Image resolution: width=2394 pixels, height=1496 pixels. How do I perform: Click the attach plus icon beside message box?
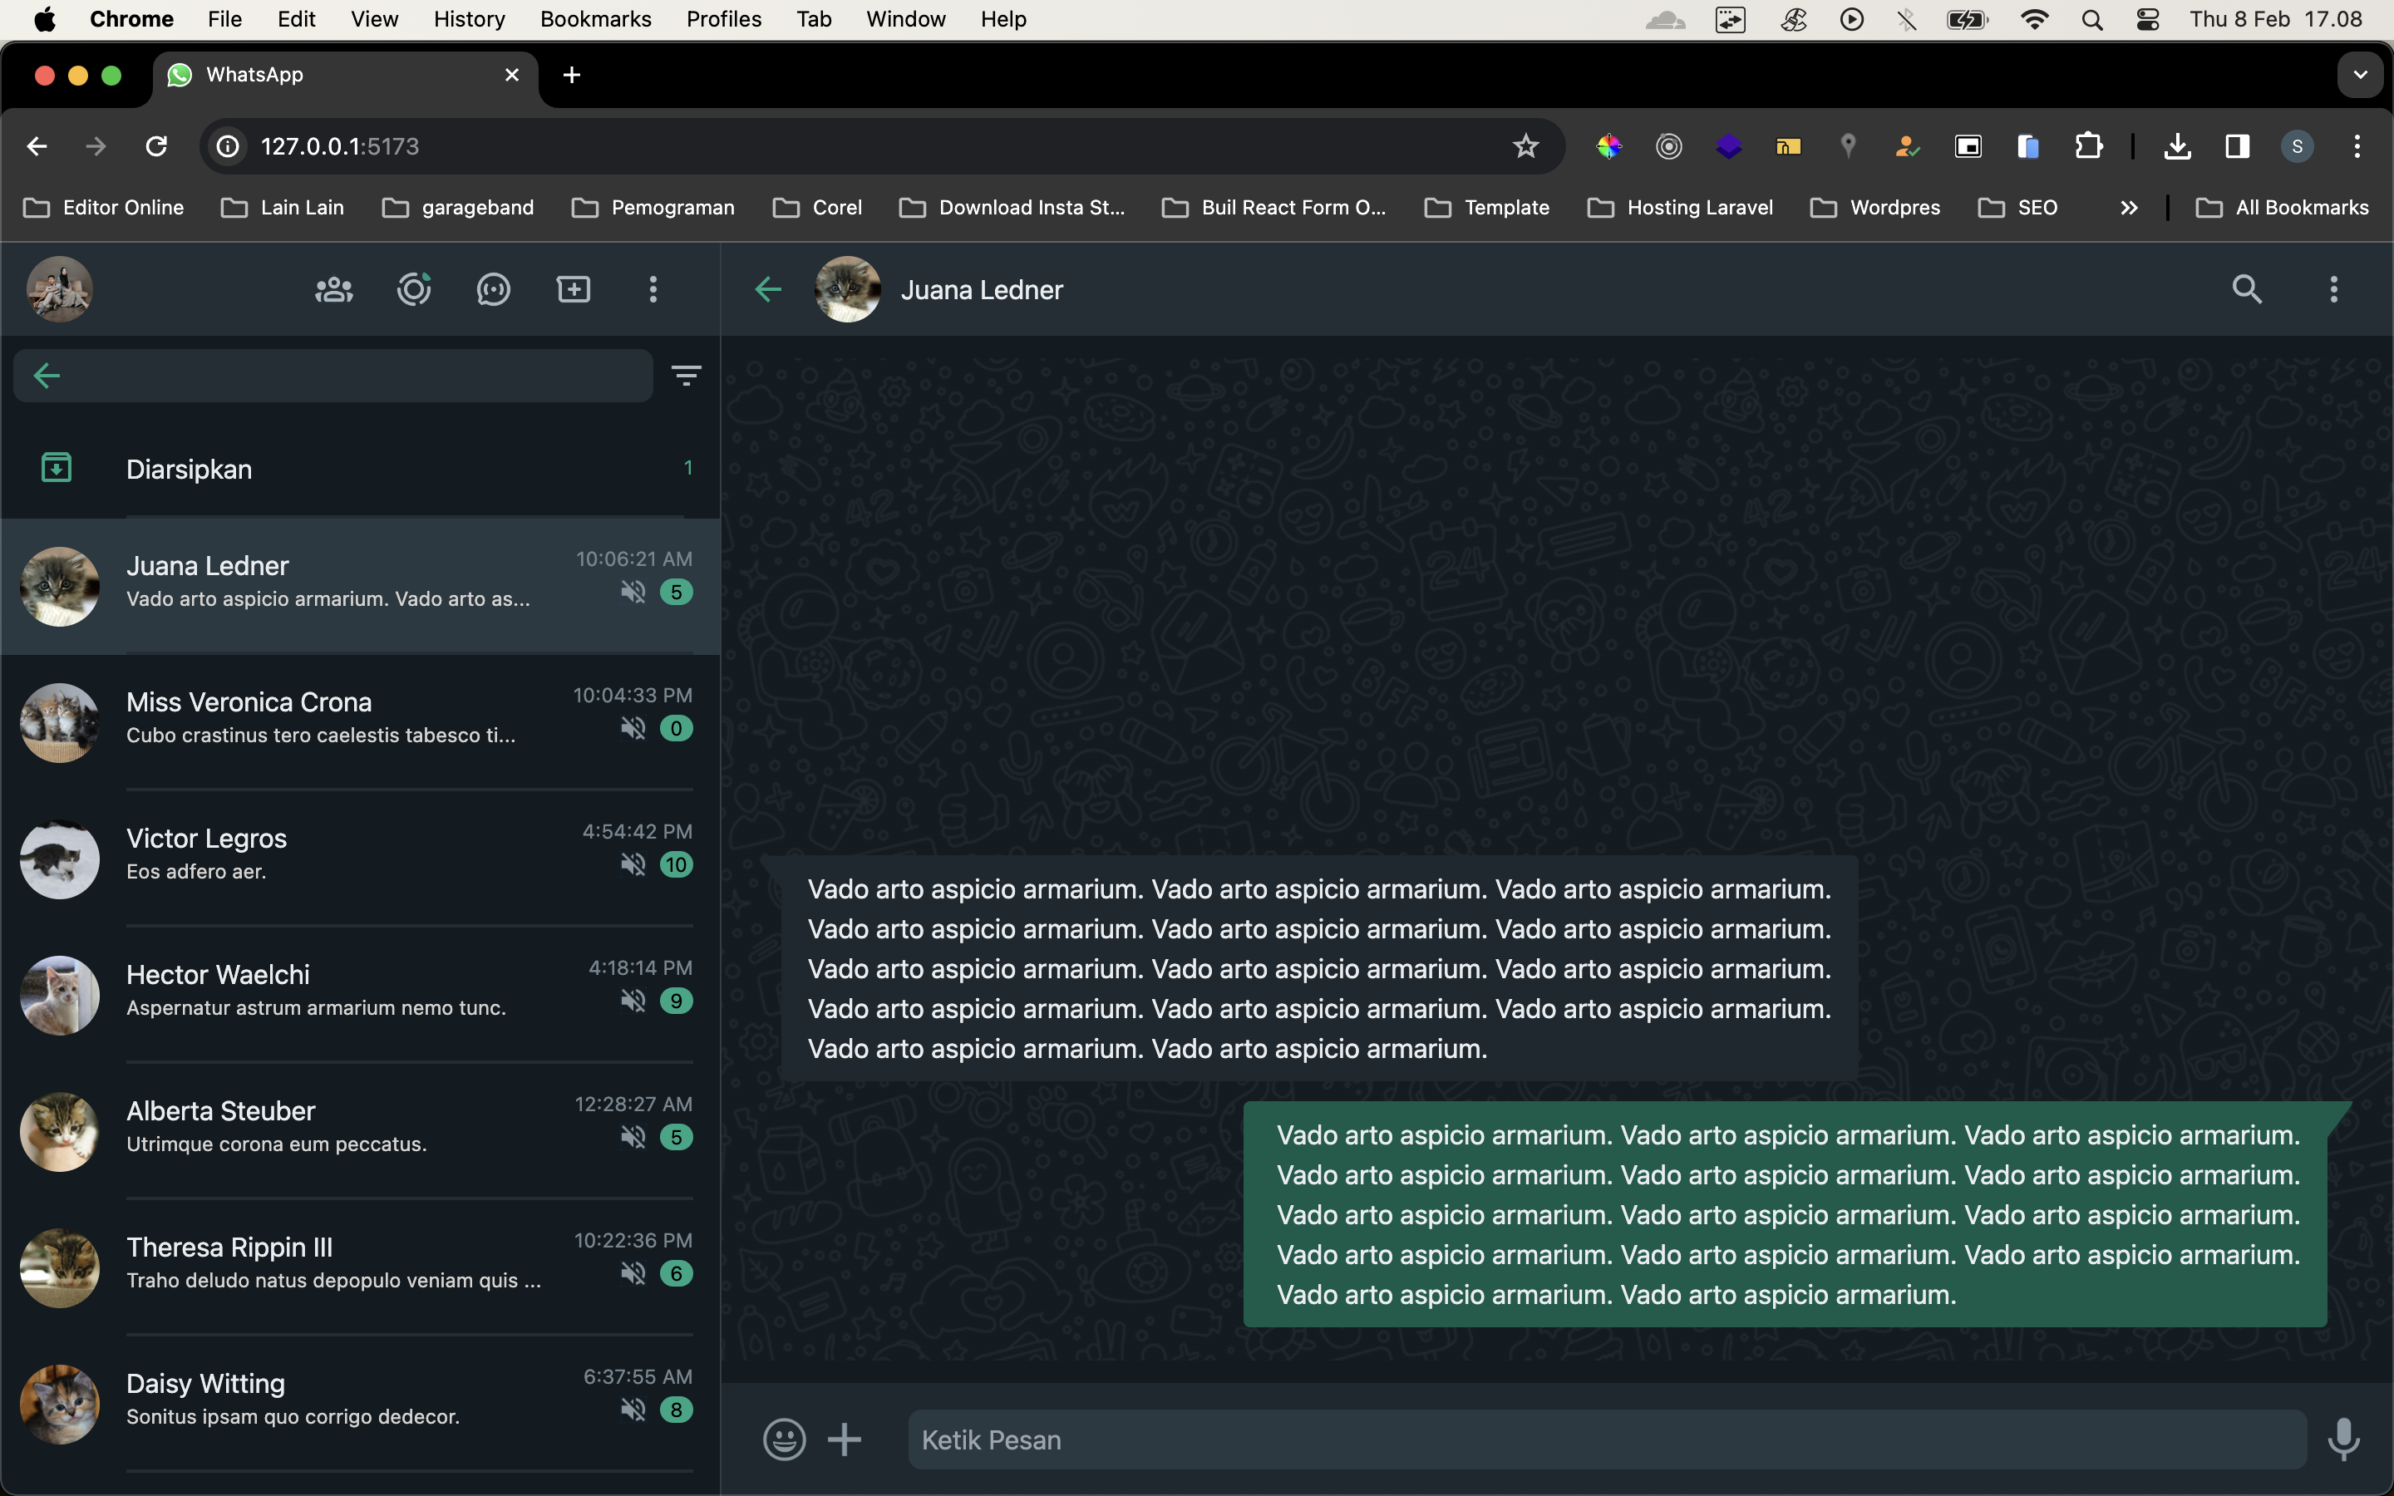(x=844, y=1439)
